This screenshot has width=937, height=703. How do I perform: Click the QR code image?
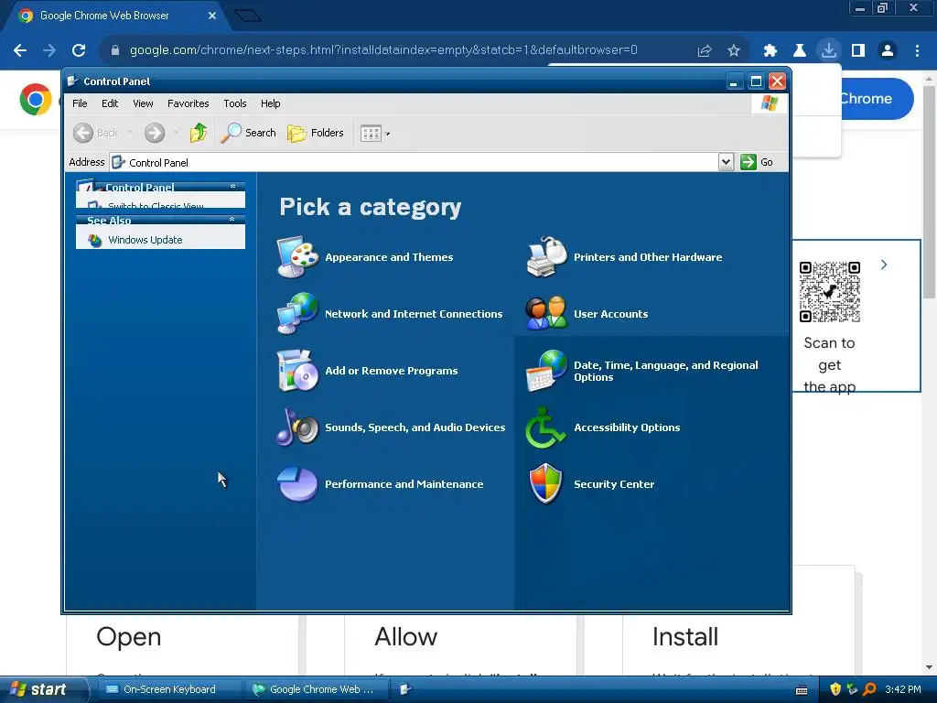[829, 292]
